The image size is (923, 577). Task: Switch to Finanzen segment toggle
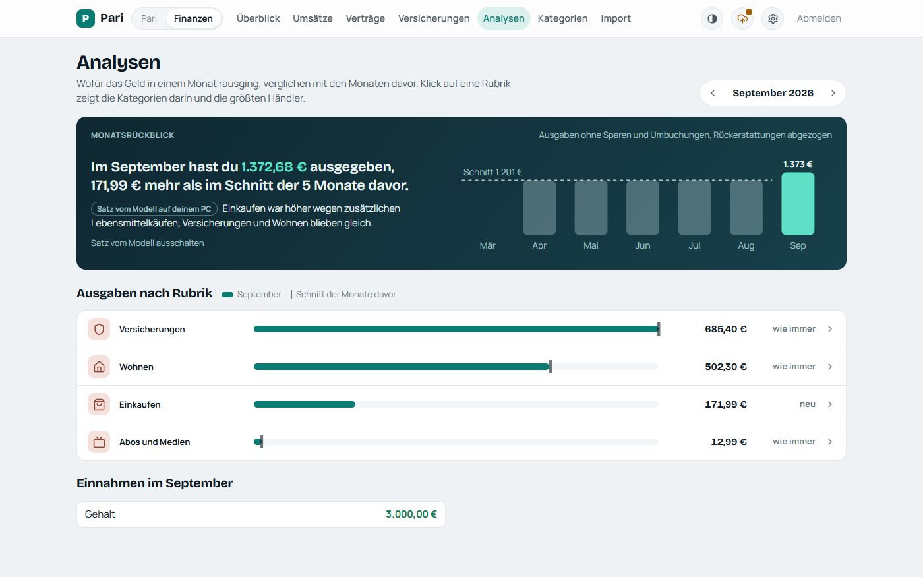coord(193,18)
